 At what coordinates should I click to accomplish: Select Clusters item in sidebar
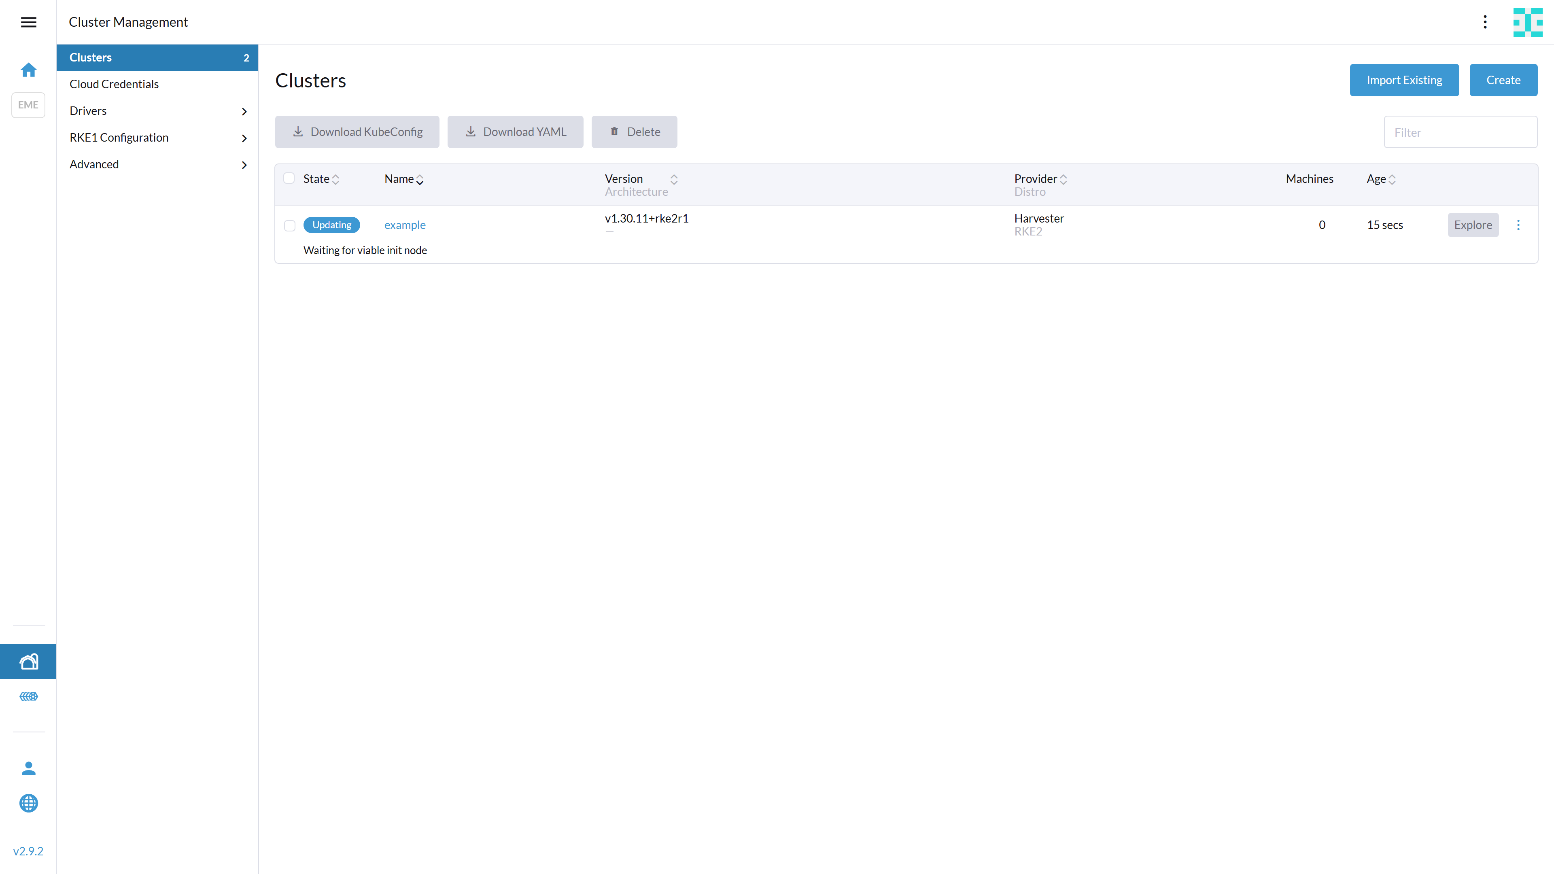pos(91,57)
